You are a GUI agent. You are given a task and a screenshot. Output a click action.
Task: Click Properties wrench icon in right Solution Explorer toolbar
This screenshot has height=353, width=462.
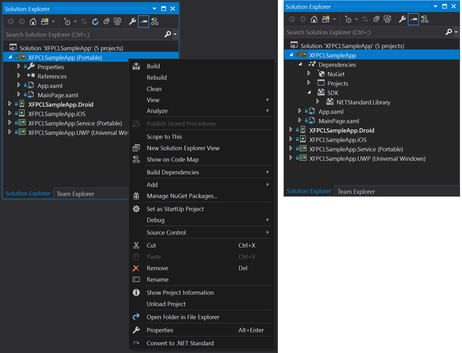(402, 19)
